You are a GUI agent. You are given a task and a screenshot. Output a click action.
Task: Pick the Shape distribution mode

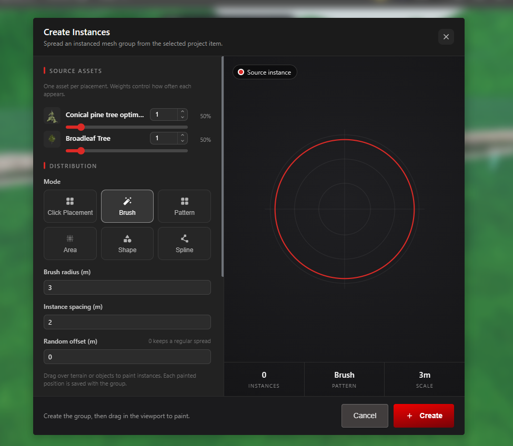click(x=127, y=243)
